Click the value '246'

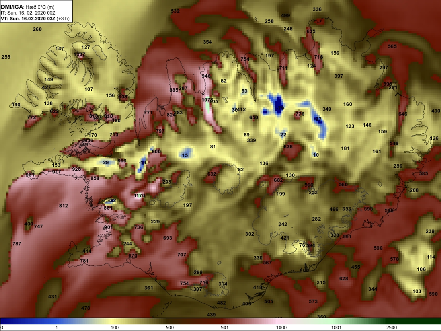288,29
